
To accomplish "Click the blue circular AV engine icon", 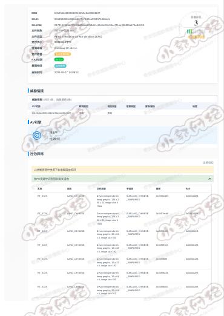I will 37,136.
